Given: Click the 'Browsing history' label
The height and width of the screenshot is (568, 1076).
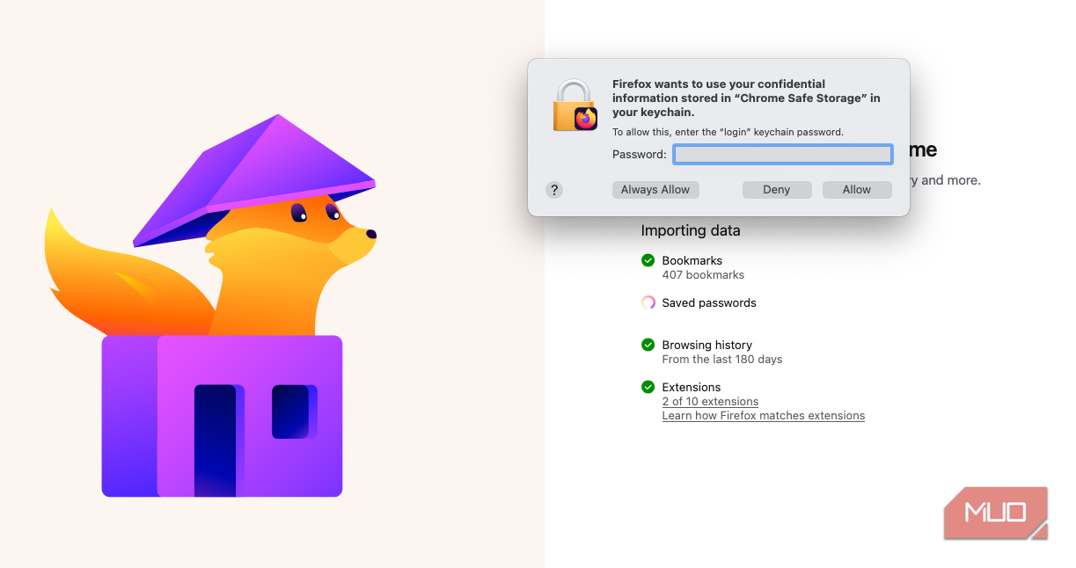Looking at the screenshot, I should tap(707, 345).
